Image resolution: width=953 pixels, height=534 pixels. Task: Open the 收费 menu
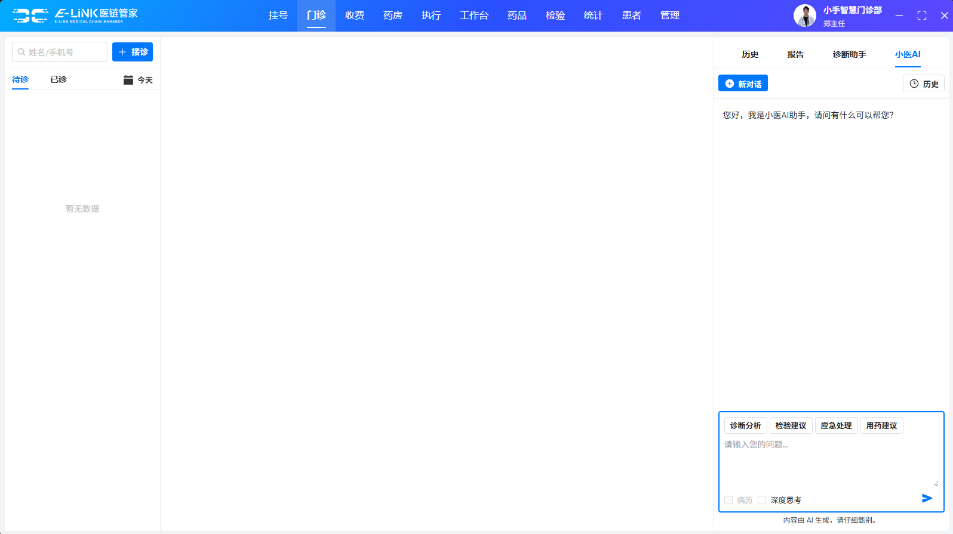(x=354, y=16)
